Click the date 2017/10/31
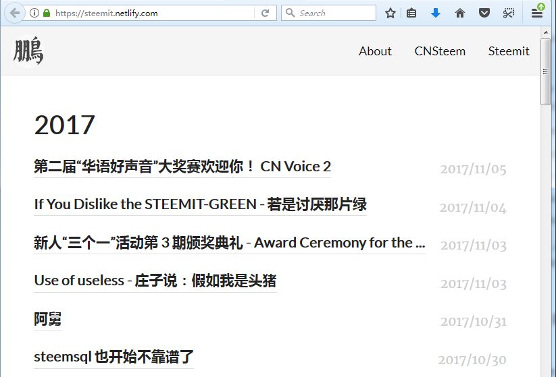The height and width of the screenshot is (377, 556). [474, 322]
